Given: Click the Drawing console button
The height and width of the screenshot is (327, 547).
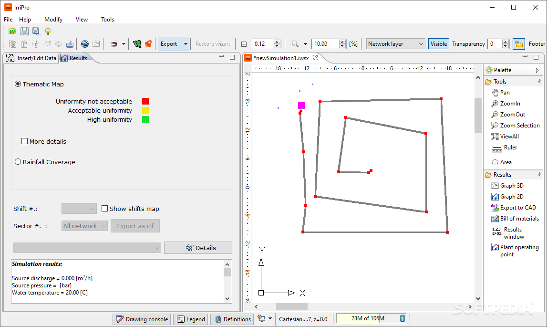Looking at the screenshot, I should click(x=142, y=319).
